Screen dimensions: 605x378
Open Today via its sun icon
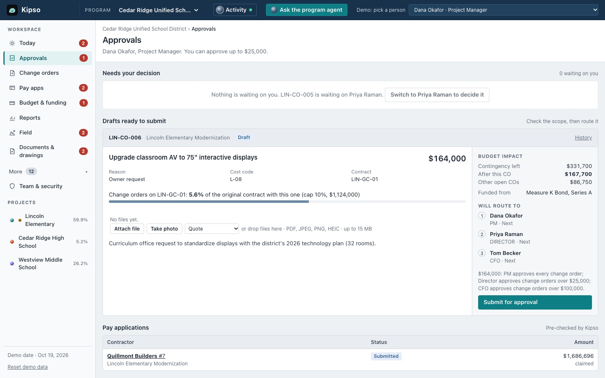point(12,43)
